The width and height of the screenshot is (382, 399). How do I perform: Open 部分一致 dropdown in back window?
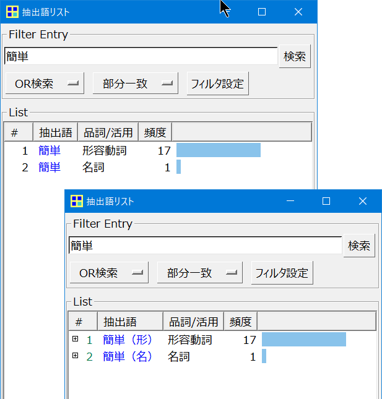click(136, 84)
